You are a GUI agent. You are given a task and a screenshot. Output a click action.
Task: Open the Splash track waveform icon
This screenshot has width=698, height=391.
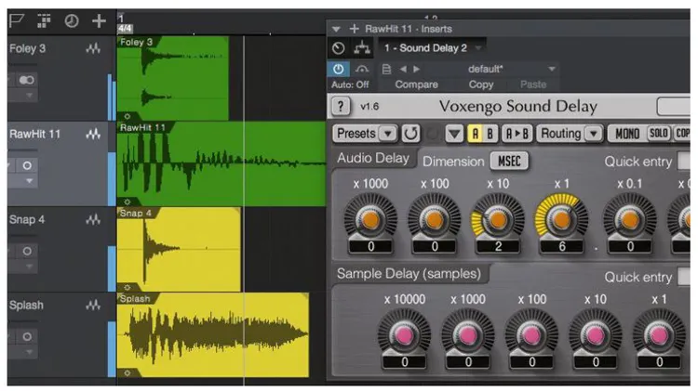click(x=93, y=305)
